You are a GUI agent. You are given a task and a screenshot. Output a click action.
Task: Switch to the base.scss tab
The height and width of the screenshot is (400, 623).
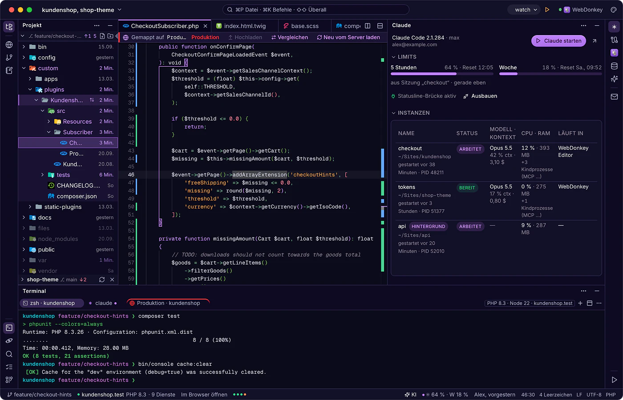(305, 26)
